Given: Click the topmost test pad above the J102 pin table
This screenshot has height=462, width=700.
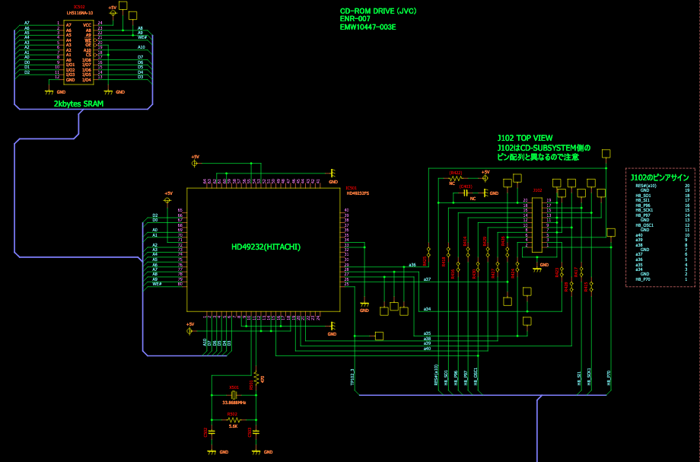Looking at the screenshot, I should click(606, 153).
